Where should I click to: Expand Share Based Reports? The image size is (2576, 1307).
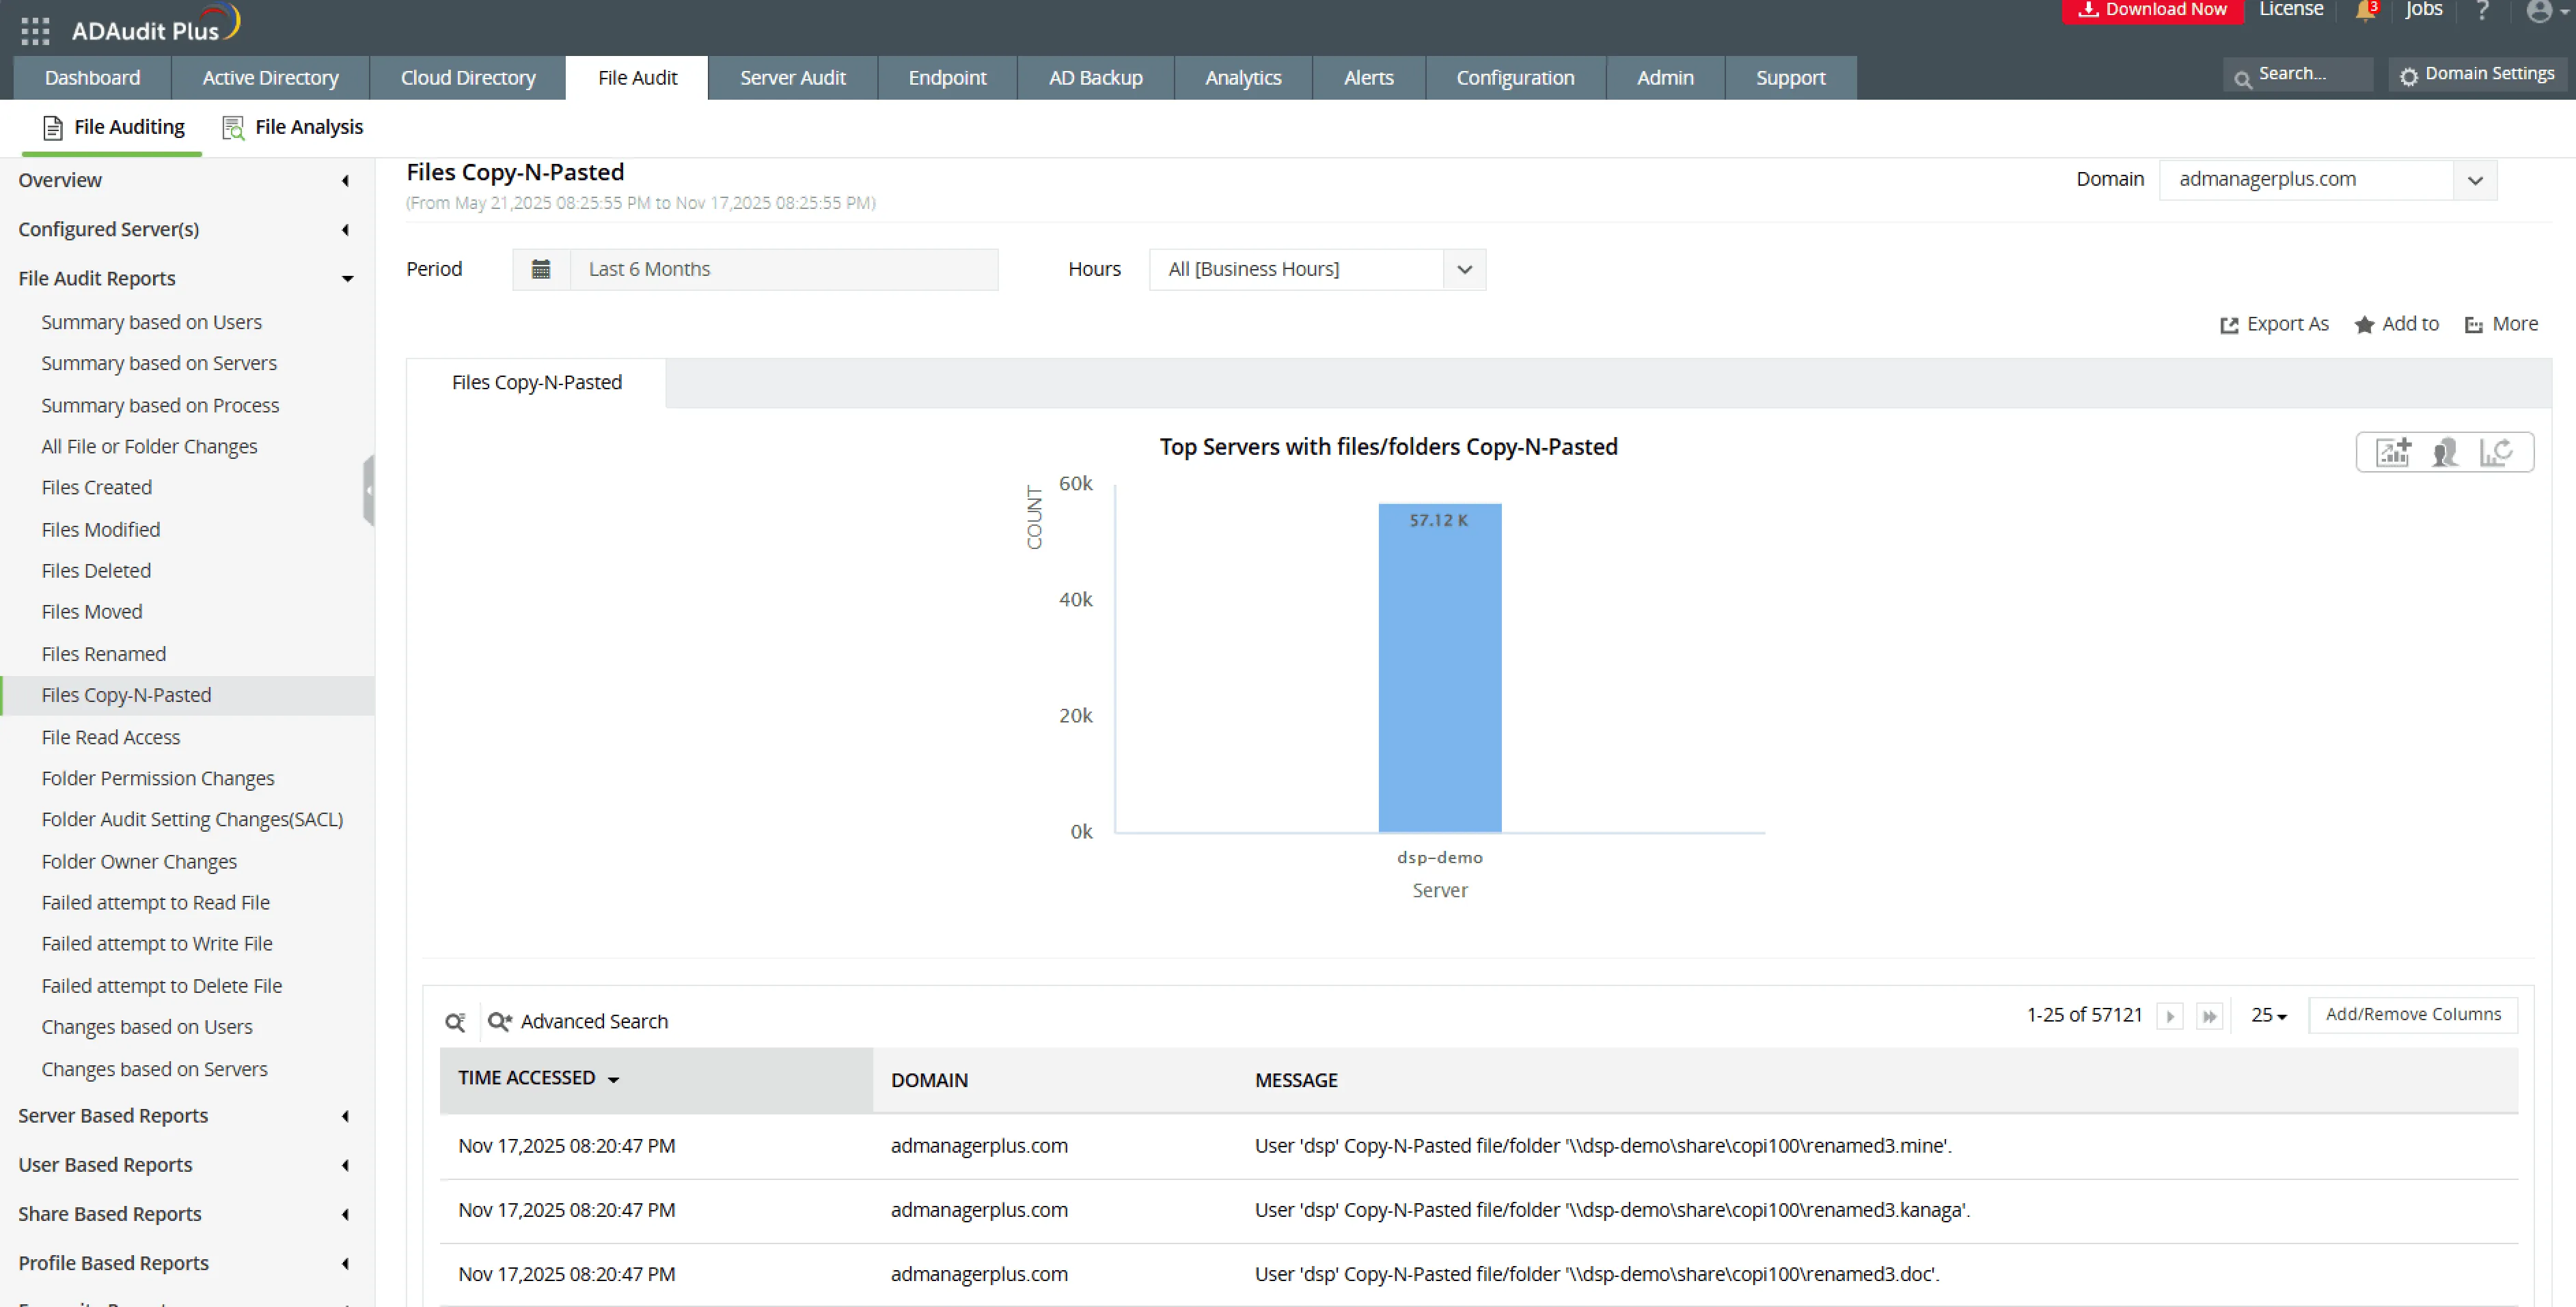click(x=186, y=1214)
